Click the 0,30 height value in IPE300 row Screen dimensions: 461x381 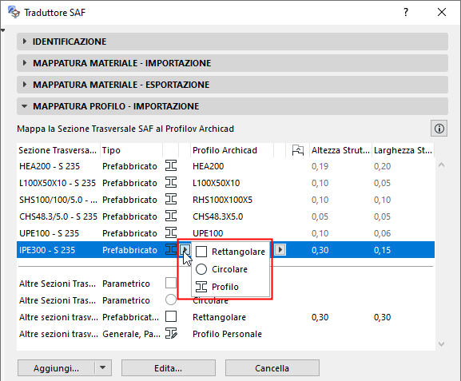click(320, 250)
